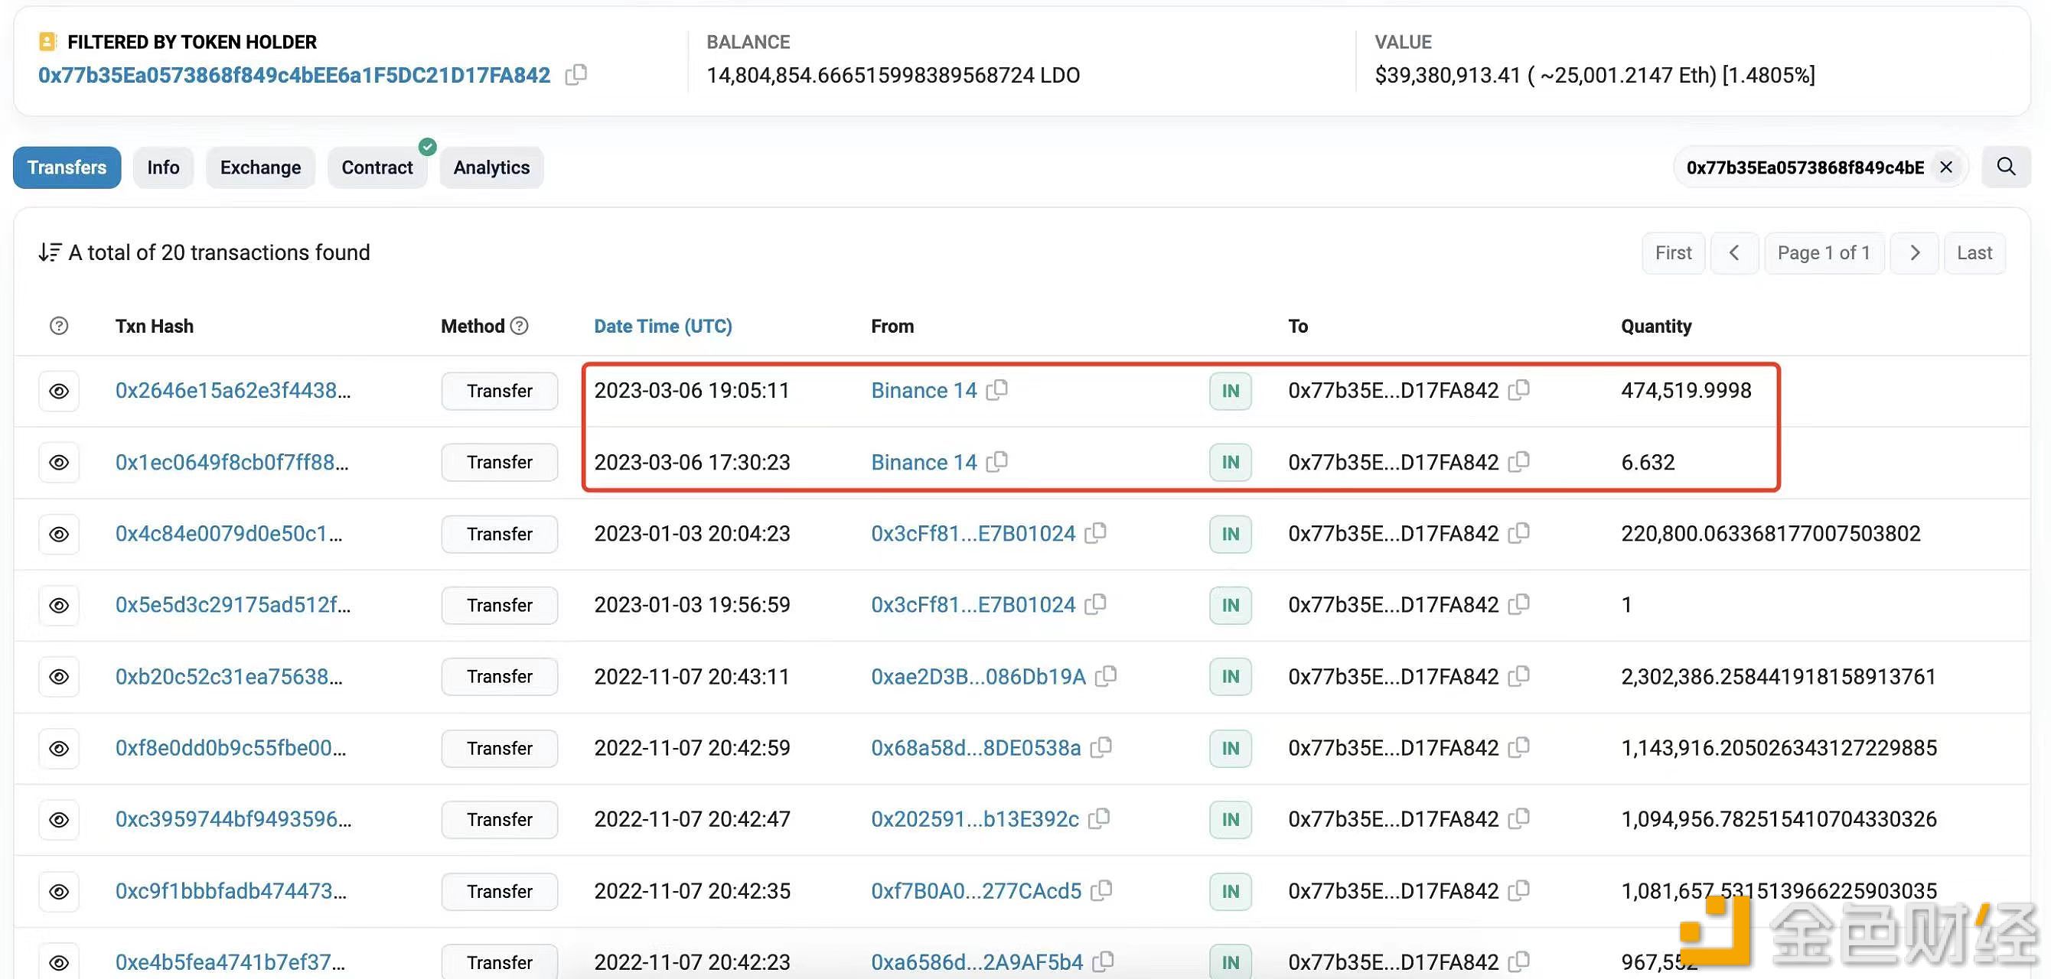Copy the 0x3cFf81...E7B01024 sender address

(1096, 533)
